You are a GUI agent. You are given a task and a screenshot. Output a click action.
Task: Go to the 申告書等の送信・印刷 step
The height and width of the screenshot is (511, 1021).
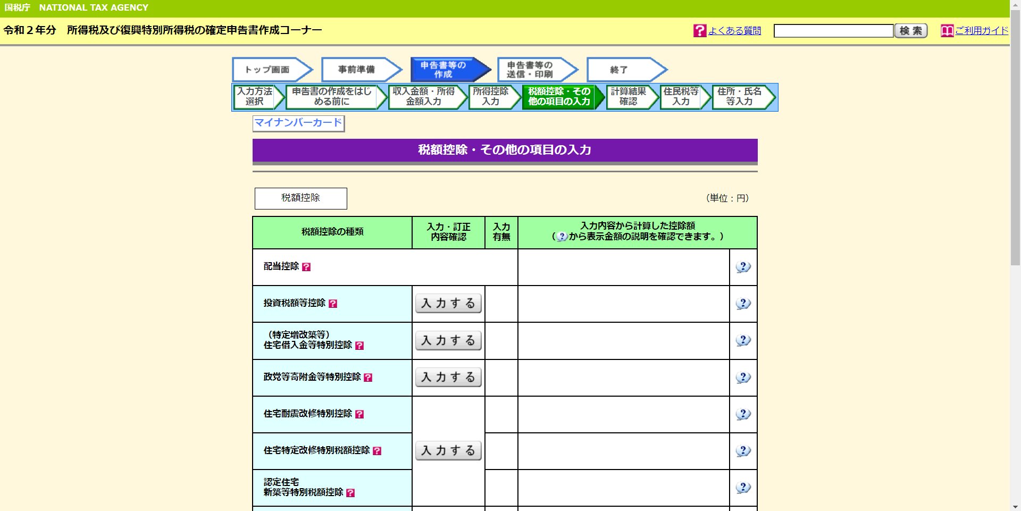tap(537, 70)
